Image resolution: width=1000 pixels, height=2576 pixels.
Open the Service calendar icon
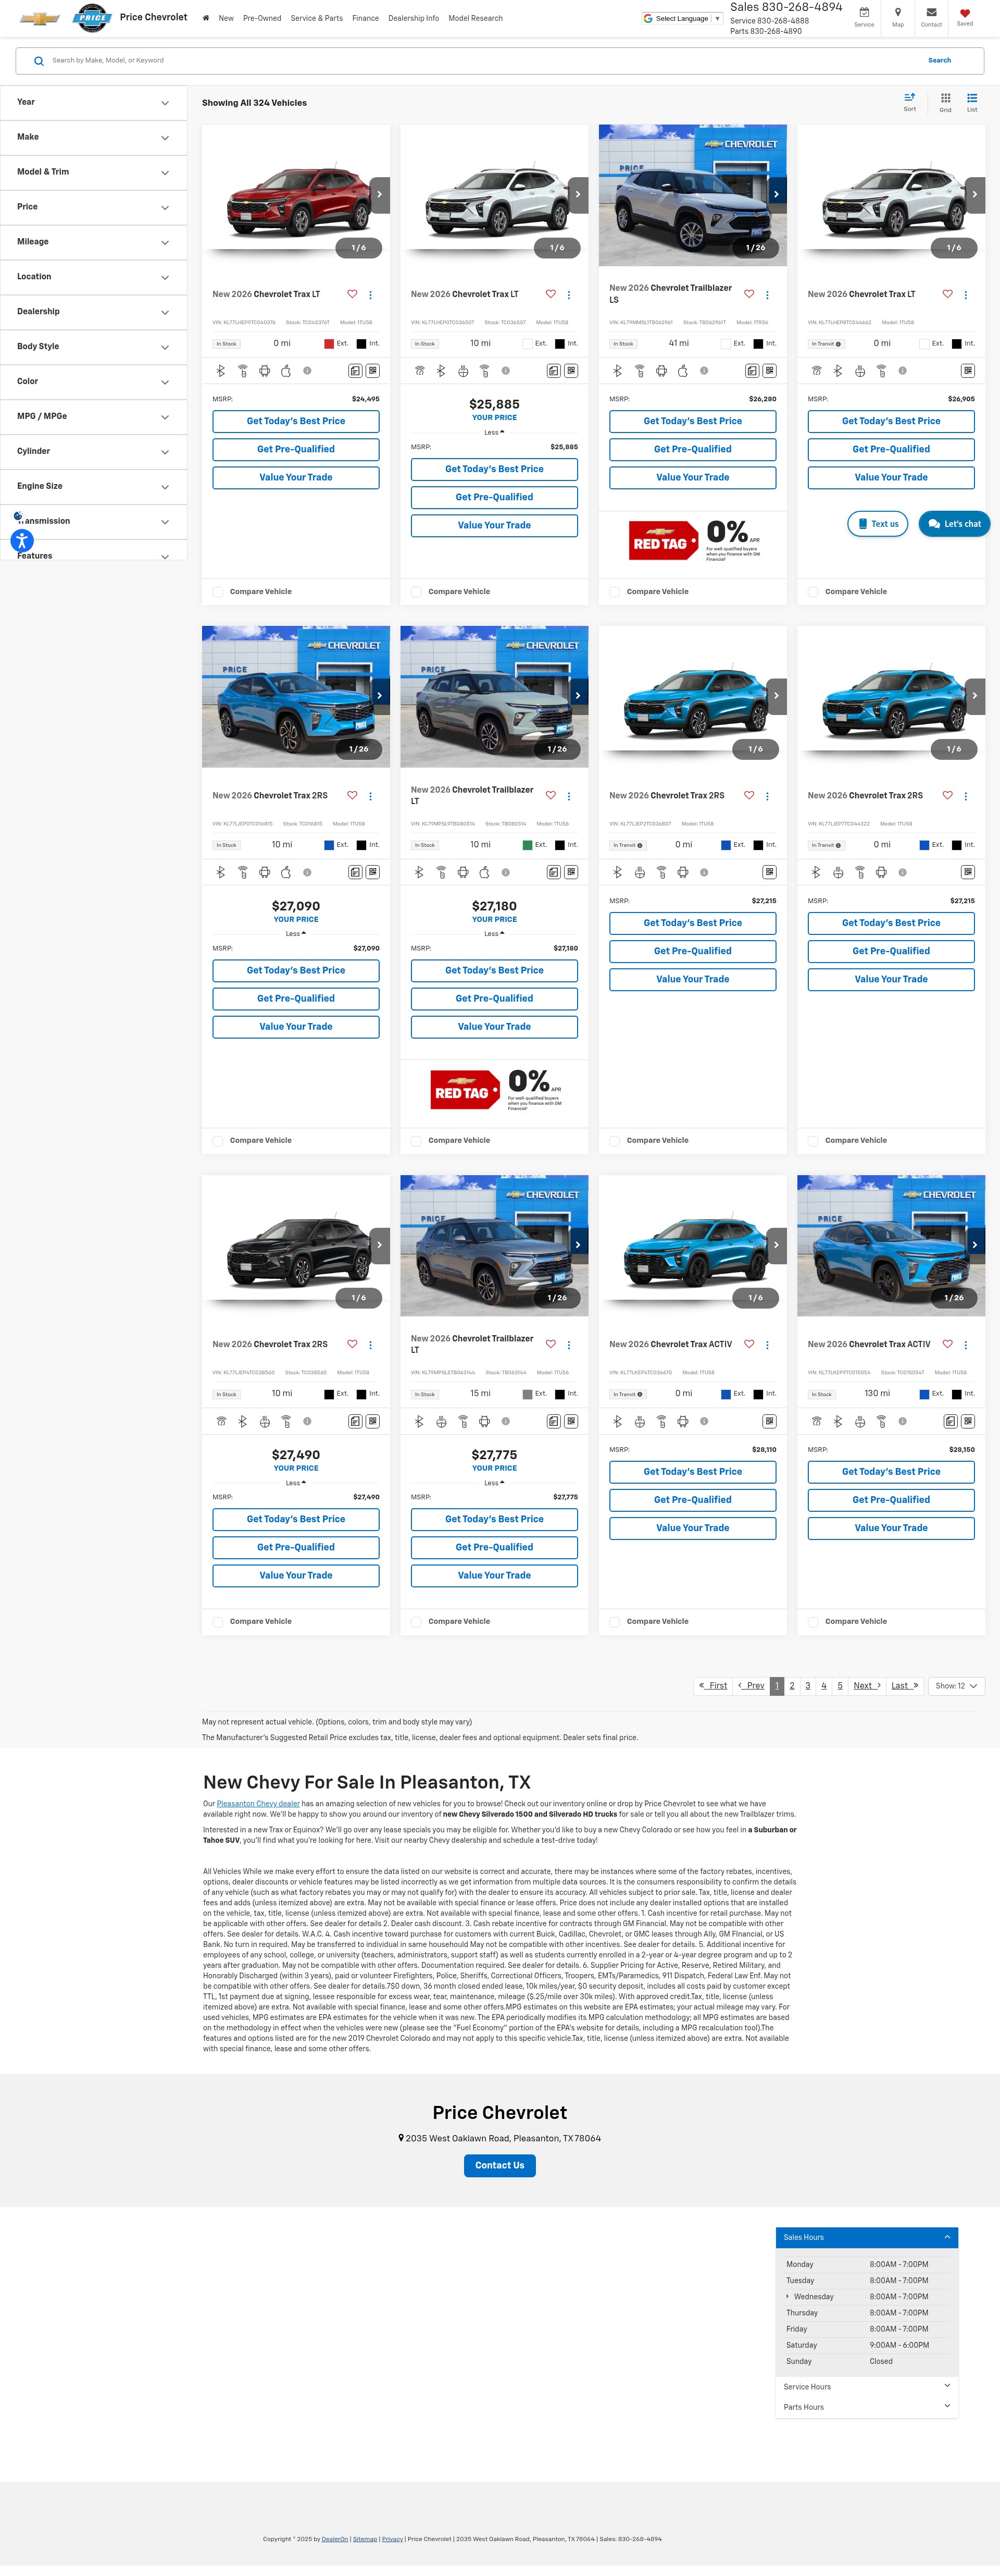tap(864, 13)
